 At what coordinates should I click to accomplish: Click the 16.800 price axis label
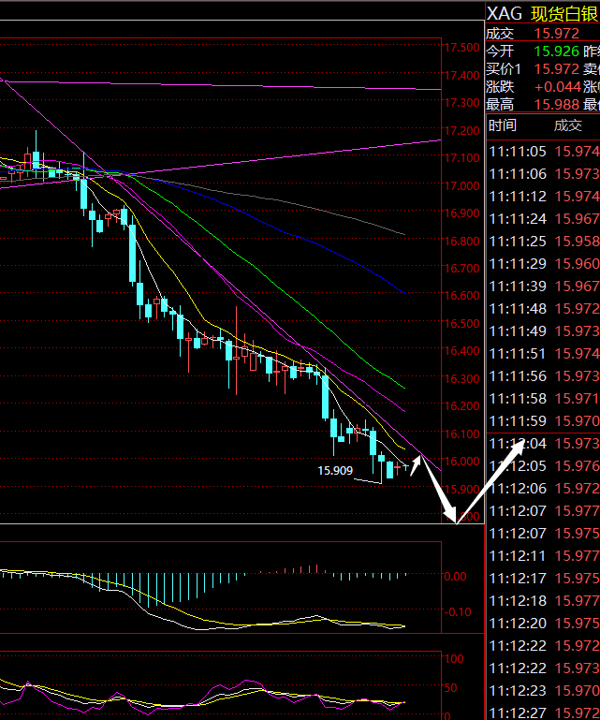tap(461, 241)
